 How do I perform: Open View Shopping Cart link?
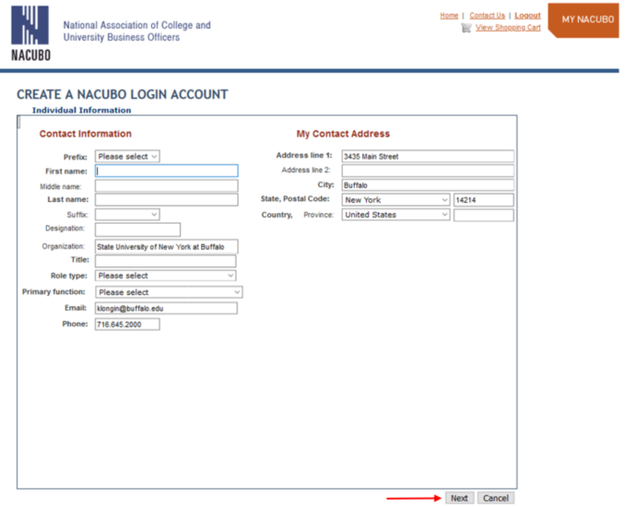click(508, 28)
